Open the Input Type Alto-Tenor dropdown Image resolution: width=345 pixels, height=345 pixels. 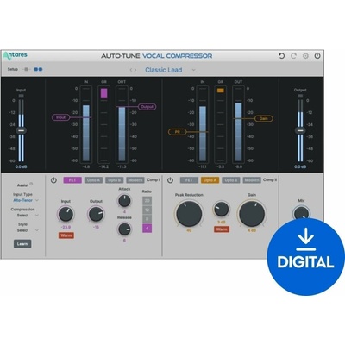pos(26,200)
